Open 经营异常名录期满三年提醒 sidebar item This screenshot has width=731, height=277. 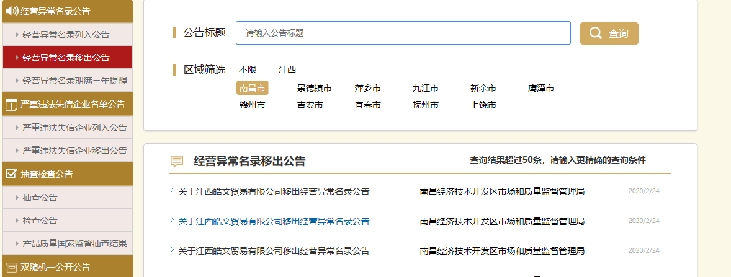pyautogui.click(x=74, y=81)
